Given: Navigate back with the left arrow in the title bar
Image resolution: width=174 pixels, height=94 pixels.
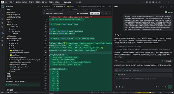Looking at the screenshot, I should click(139, 2).
